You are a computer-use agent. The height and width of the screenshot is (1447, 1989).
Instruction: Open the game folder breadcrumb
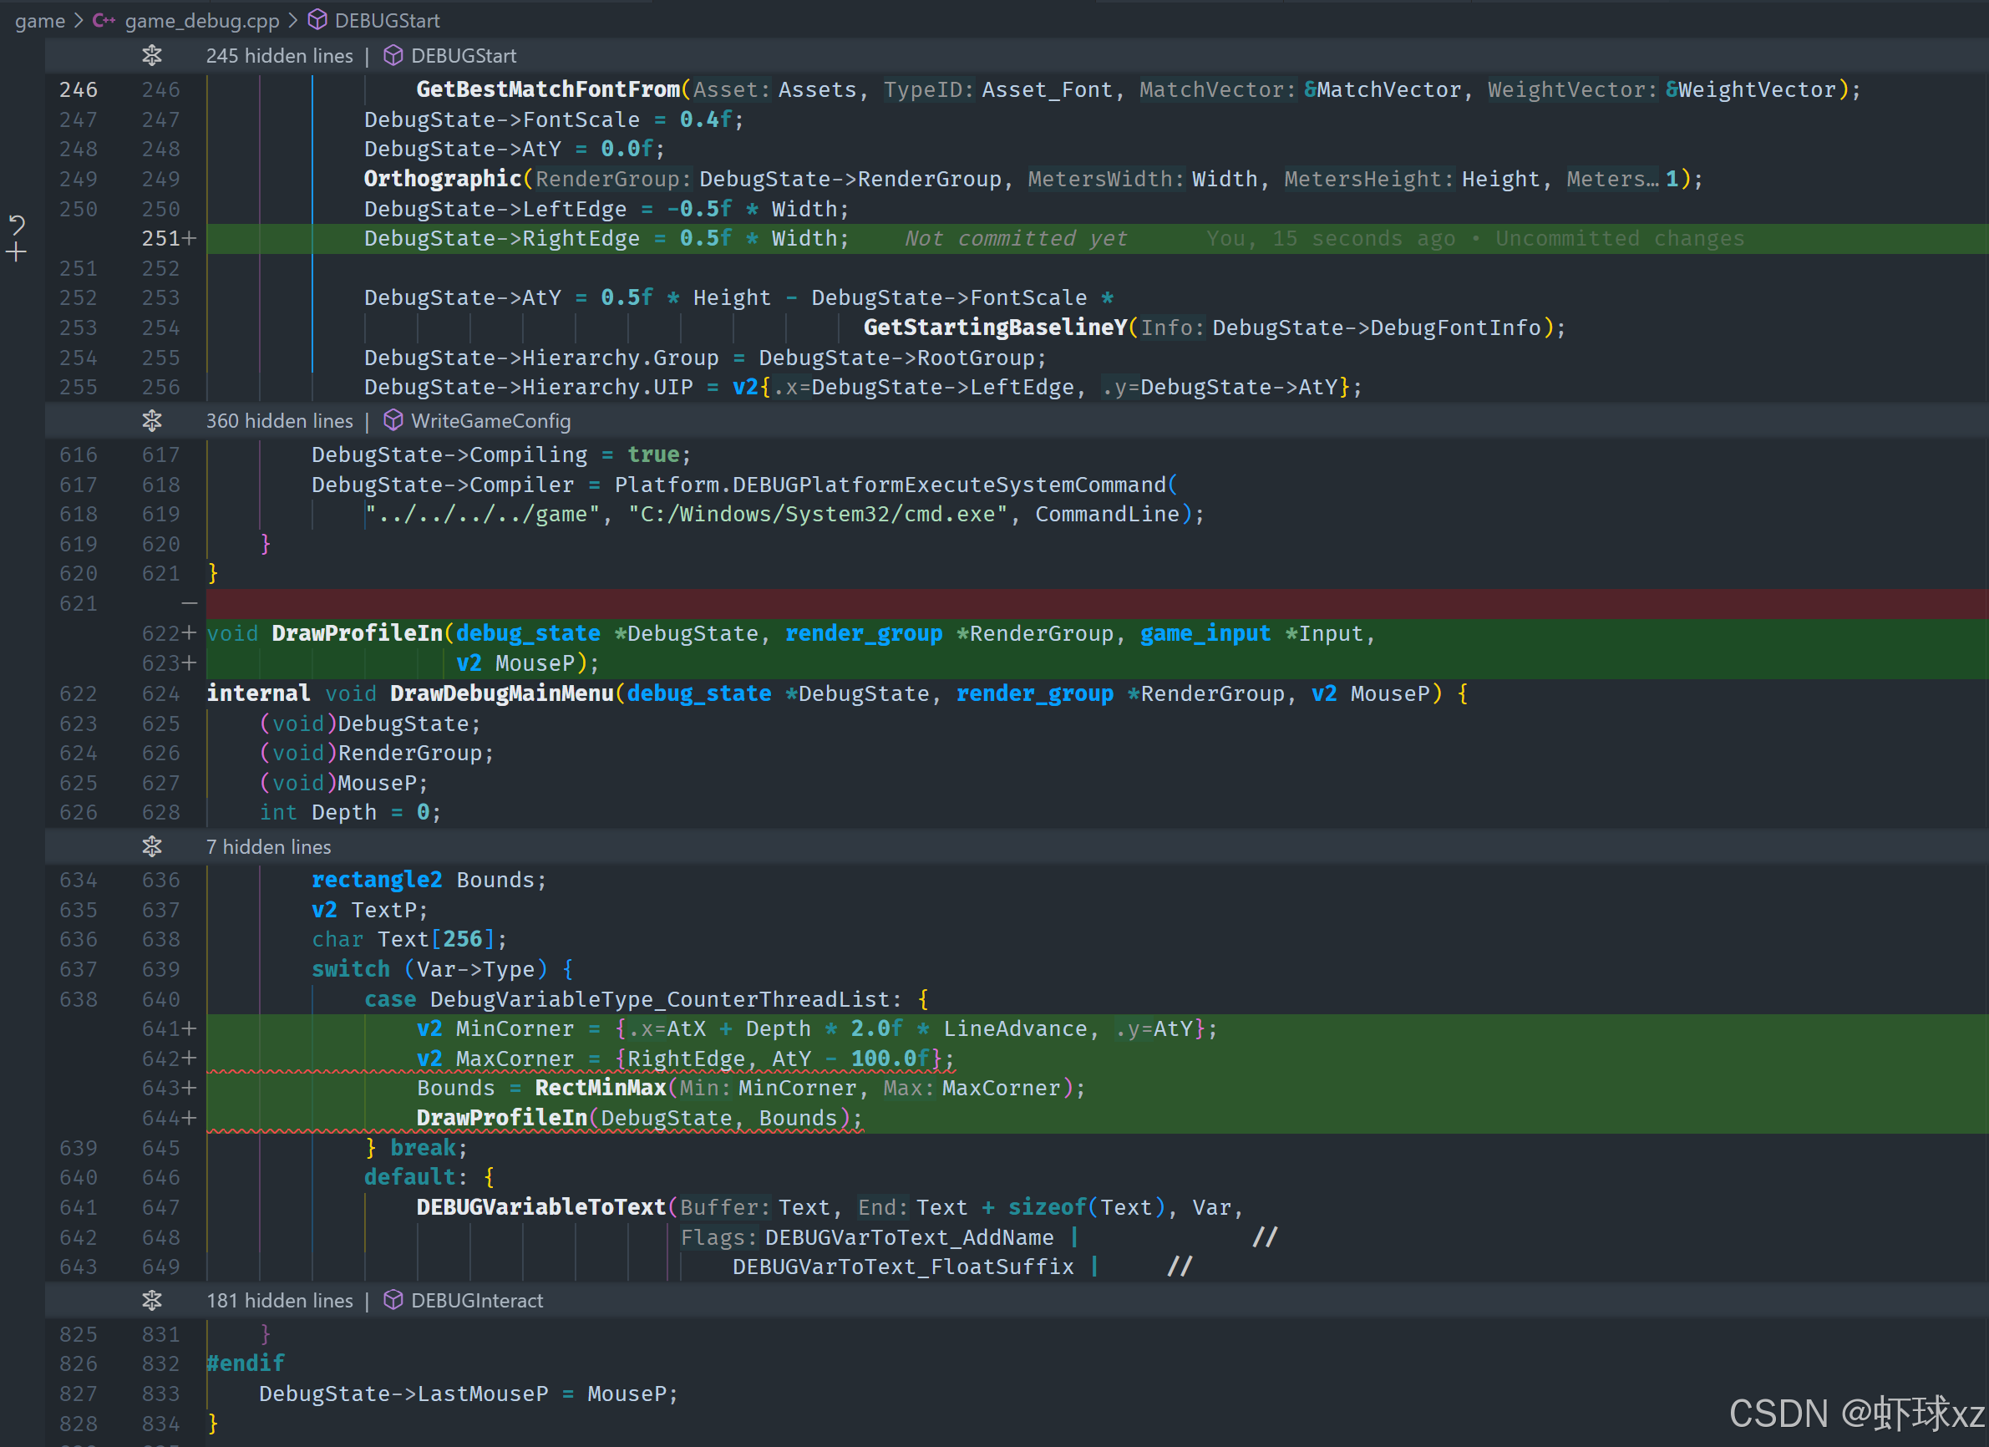point(39,20)
